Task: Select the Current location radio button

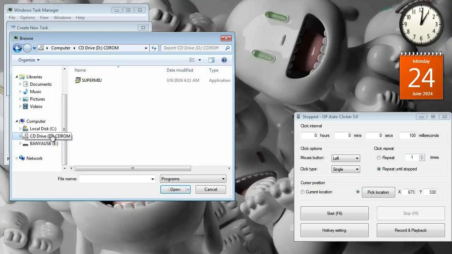Action: (x=303, y=192)
